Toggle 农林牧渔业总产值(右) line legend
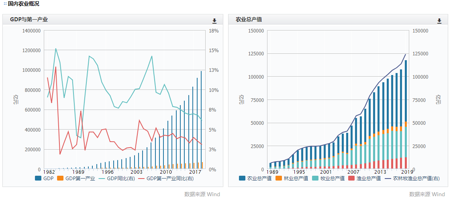 412,179
